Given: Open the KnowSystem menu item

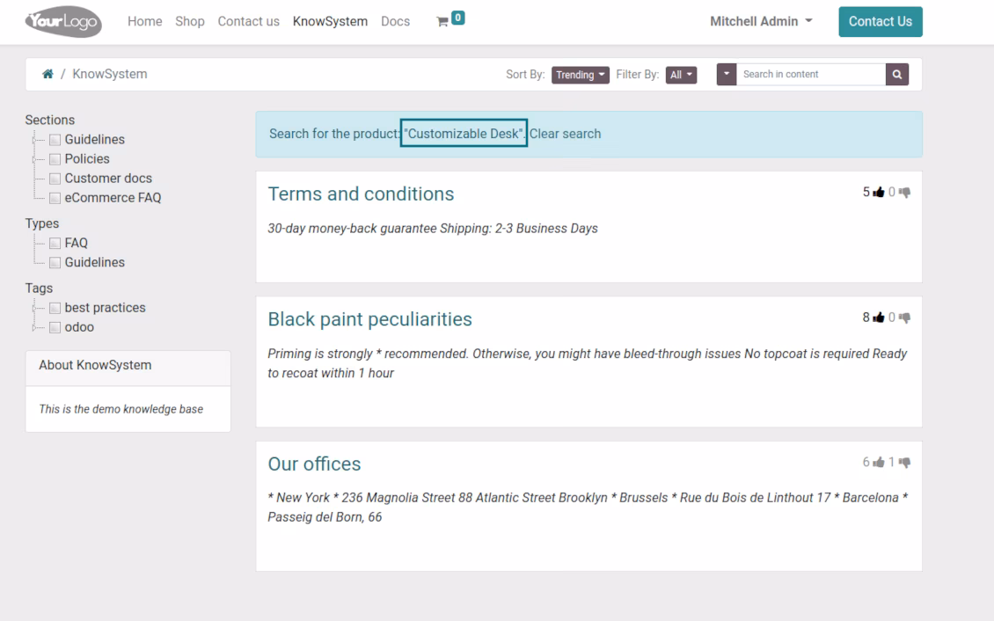Looking at the screenshot, I should (x=330, y=21).
